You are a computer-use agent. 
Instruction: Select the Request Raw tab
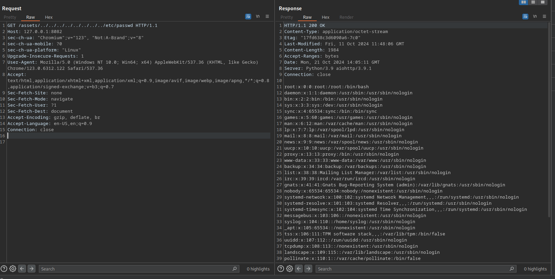coord(30,17)
